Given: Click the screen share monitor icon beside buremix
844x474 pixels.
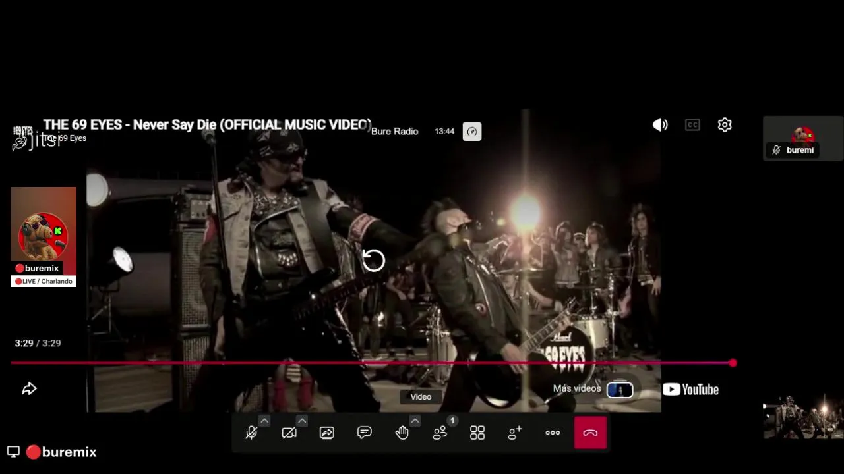Looking at the screenshot, I should tap(13, 452).
